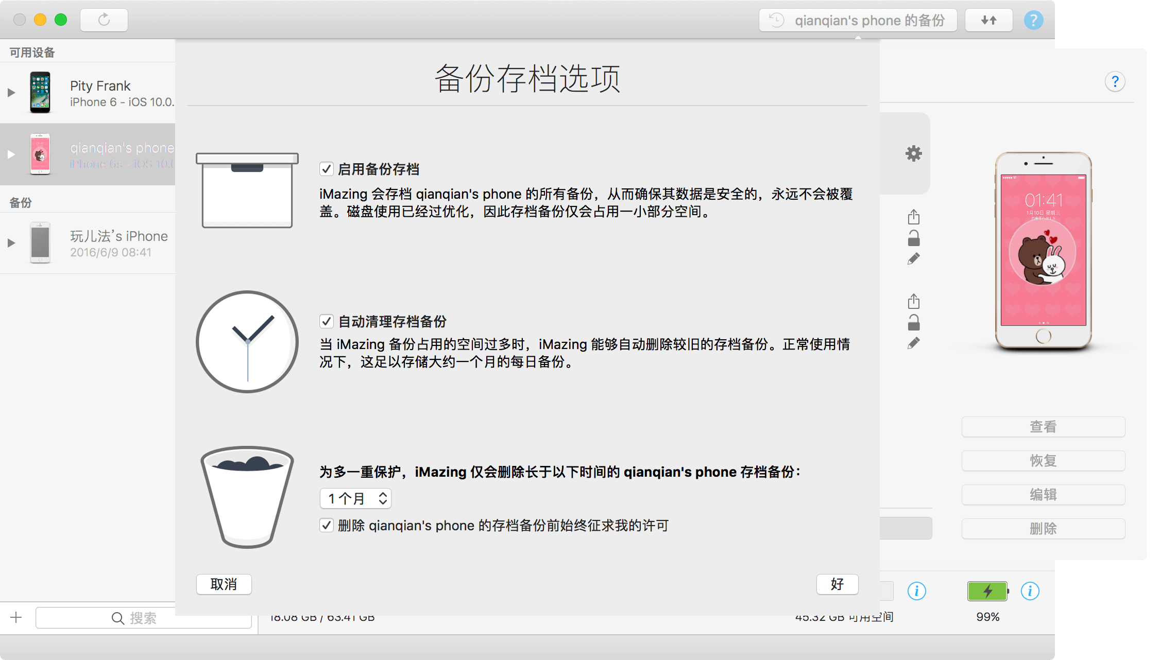
Task: Open qianqian's phone 的备份 toolbar selector
Action: coord(858,20)
